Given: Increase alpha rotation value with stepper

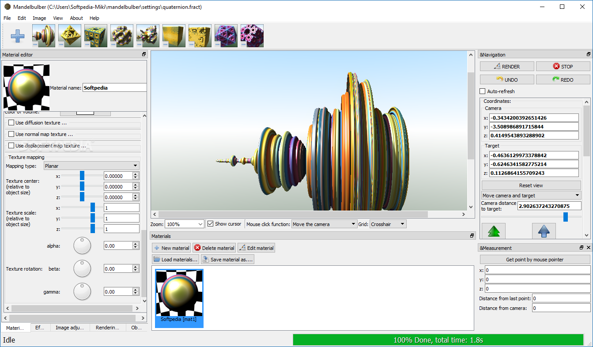Looking at the screenshot, I should [136, 243].
